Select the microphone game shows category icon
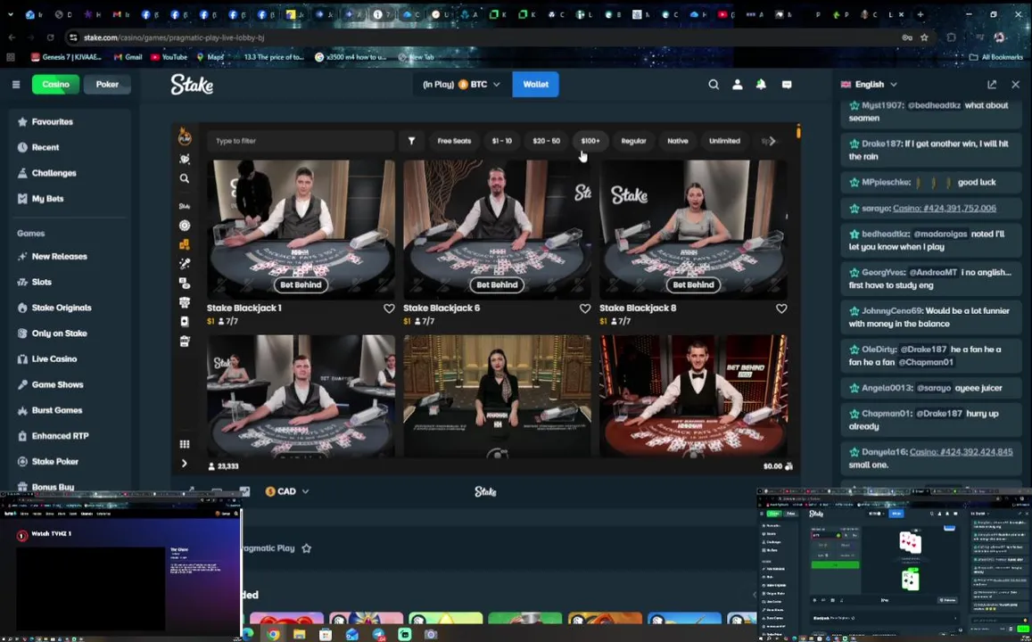 point(185,264)
